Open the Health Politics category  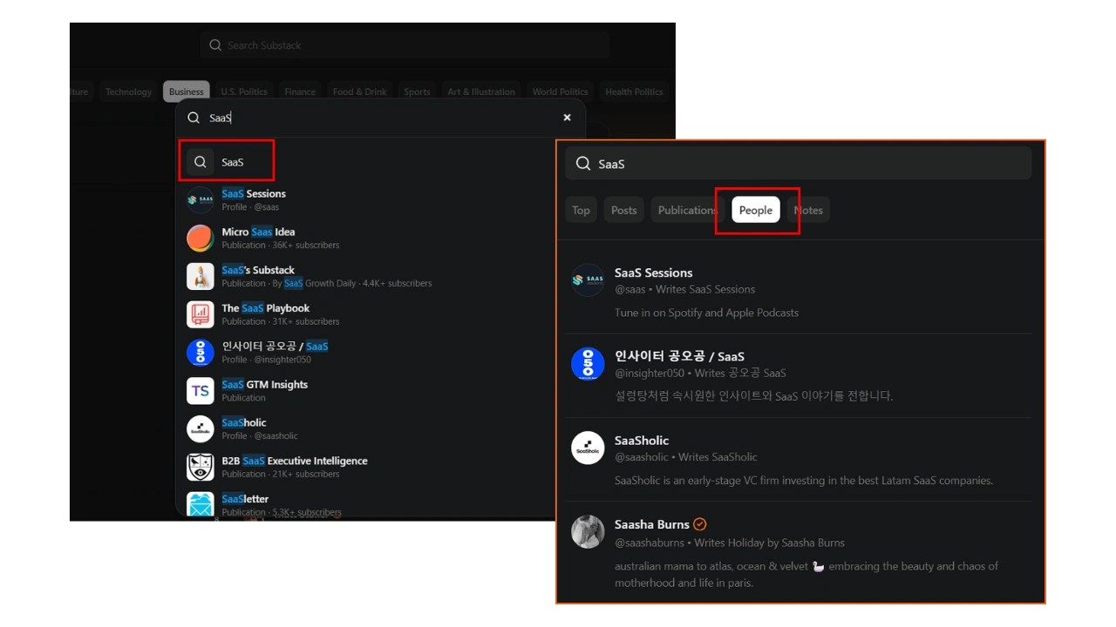coord(634,91)
